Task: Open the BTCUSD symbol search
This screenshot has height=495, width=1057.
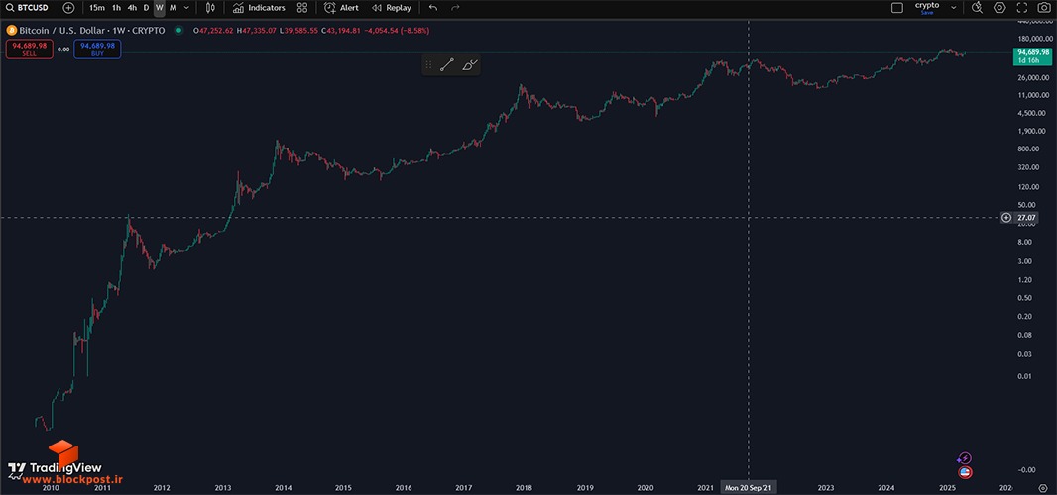Action: (29, 8)
